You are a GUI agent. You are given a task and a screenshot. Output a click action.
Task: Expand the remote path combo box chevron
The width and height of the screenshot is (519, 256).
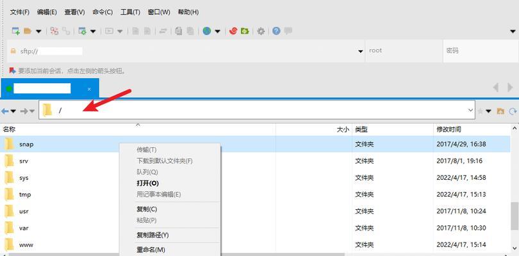[x=471, y=110]
